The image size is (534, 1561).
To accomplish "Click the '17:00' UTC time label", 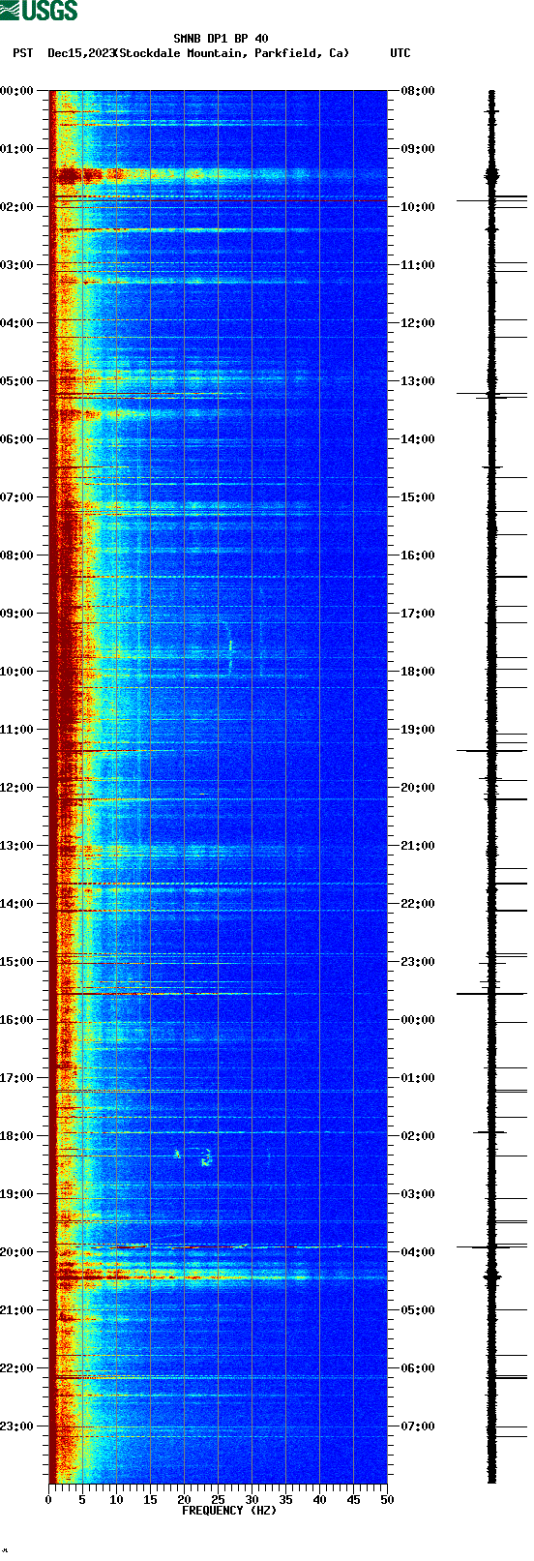I will point(417,614).
